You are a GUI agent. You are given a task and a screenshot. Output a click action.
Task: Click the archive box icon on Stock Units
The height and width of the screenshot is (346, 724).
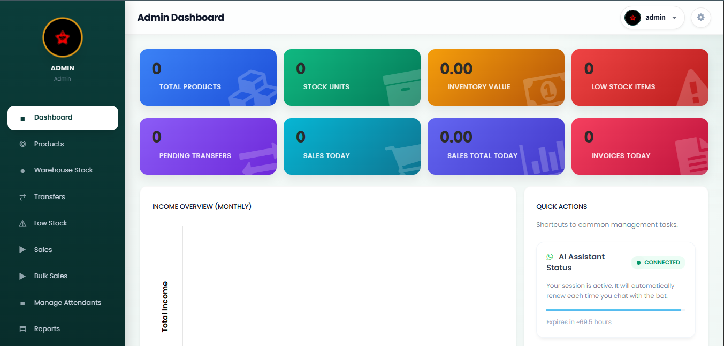(402, 89)
